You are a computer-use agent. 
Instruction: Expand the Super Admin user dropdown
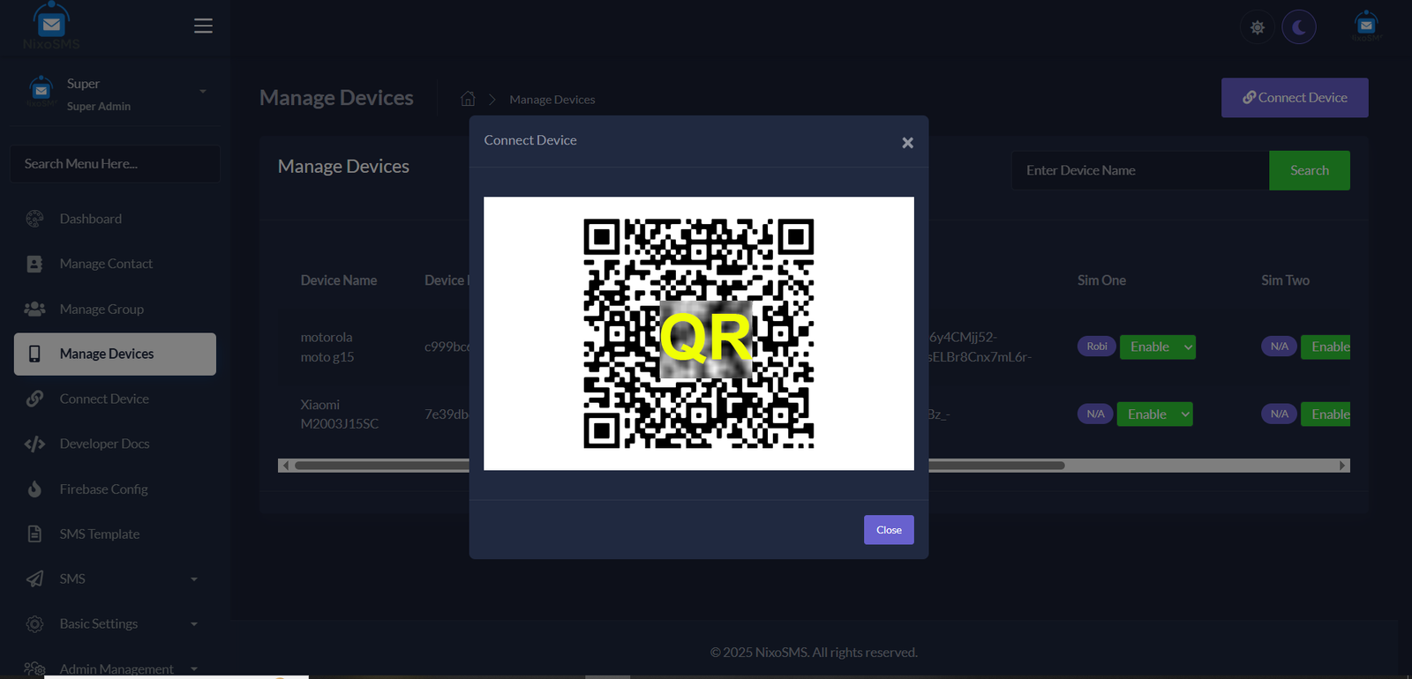coord(203,92)
